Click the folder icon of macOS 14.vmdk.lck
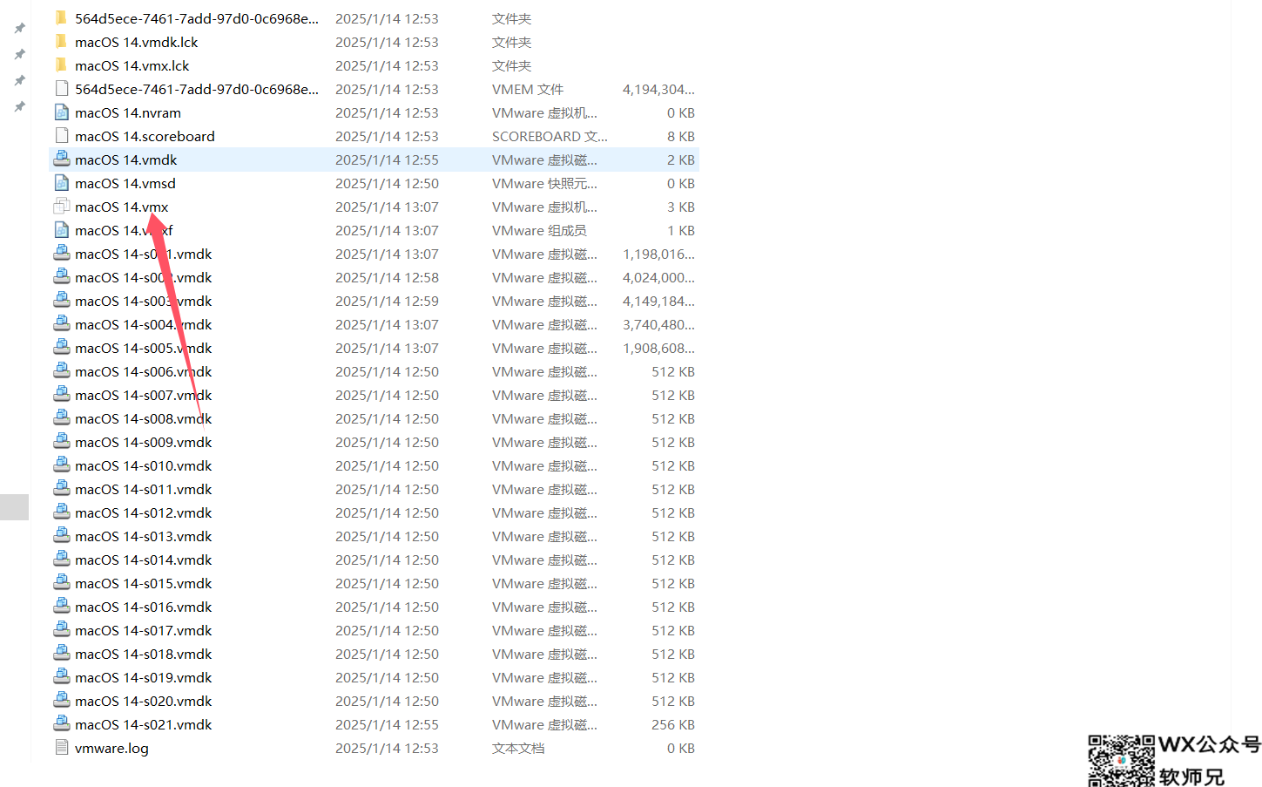Image resolution: width=1262 pixels, height=787 pixels. tap(61, 42)
